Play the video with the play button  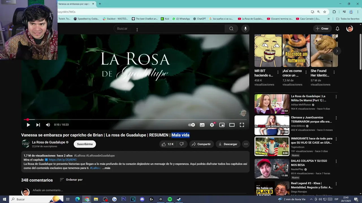coord(28,125)
